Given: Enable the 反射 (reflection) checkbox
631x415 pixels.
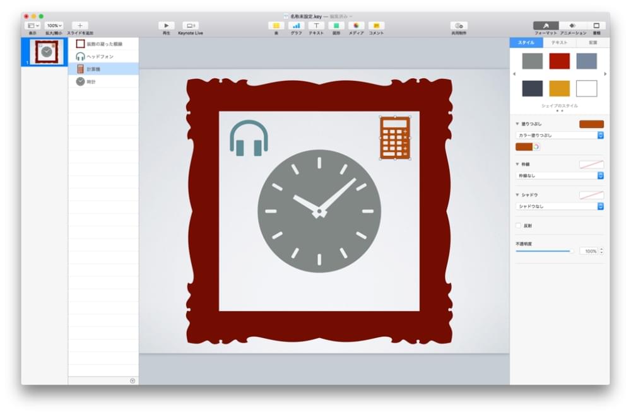Looking at the screenshot, I should tap(519, 225).
